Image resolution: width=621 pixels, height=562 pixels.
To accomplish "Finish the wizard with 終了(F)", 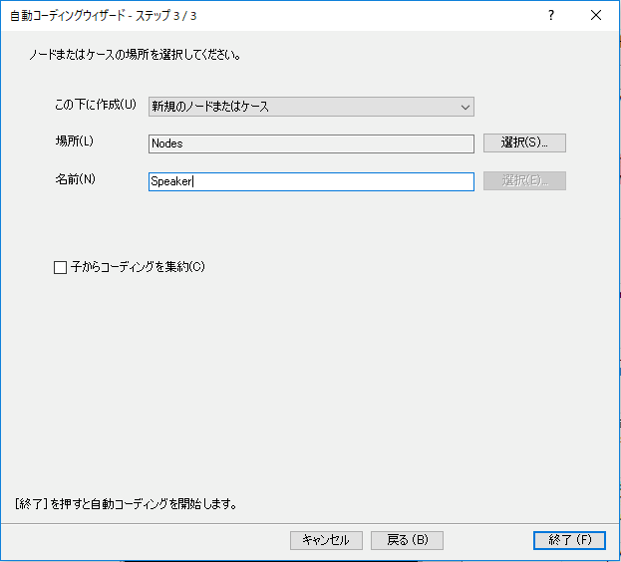I will (x=569, y=540).
